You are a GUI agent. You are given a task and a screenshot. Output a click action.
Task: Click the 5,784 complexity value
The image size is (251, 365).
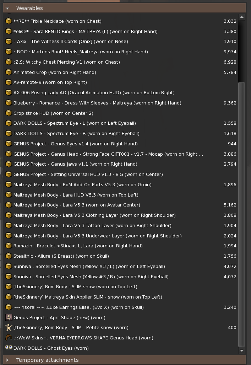pyautogui.click(x=230, y=73)
